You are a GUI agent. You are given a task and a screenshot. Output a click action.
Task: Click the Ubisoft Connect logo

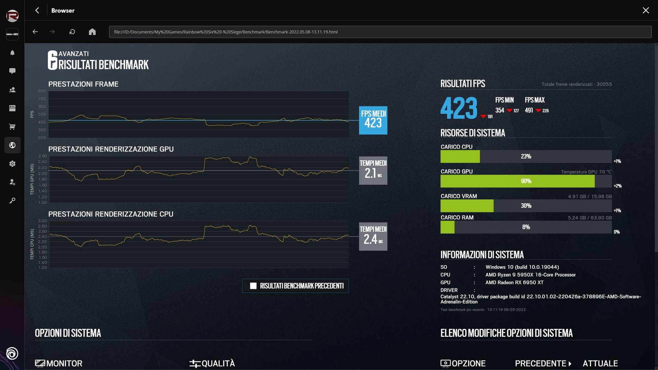(12, 353)
